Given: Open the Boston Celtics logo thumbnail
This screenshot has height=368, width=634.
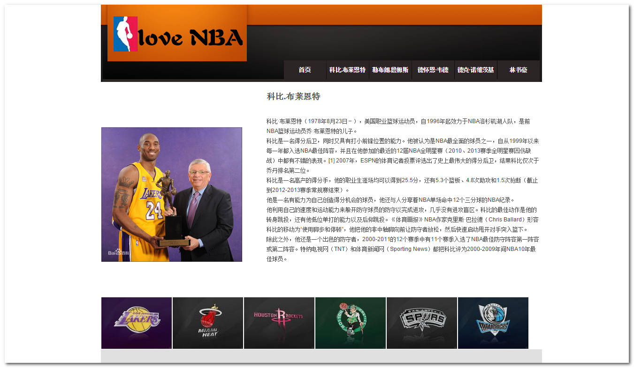Looking at the screenshot, I should coord(351,323).
